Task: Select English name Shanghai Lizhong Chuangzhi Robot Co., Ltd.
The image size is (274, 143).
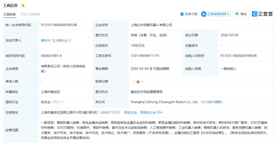Action: click(164, 102)
